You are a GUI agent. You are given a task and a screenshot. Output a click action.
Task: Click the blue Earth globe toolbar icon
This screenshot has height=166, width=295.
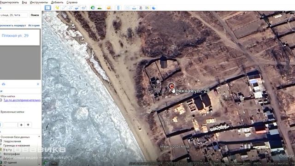(x=154, y=8)
